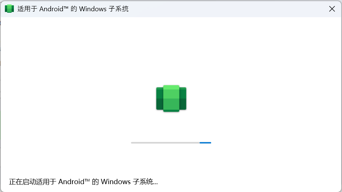The height and width of the screenshot is (192, 342).
Task: Click 子系统 at the end of window title
Action: click(118, 9)
